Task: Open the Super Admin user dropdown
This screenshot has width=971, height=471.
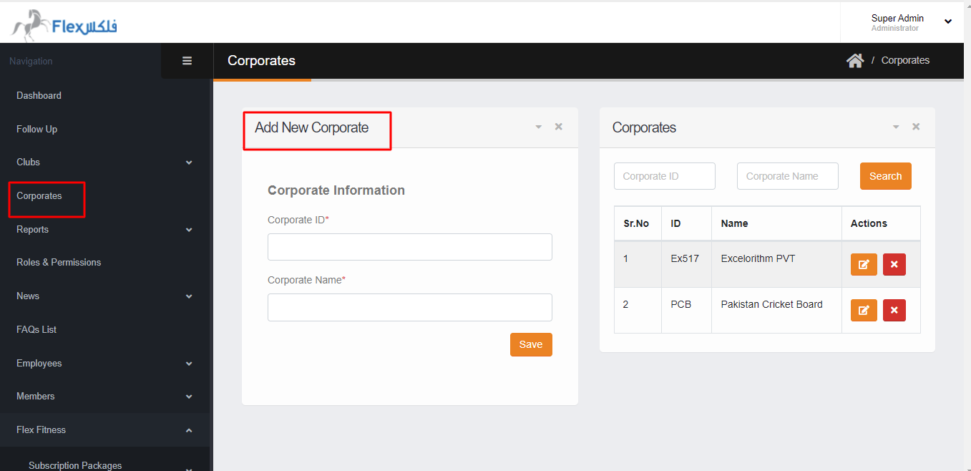Action: tap(947, 21)
